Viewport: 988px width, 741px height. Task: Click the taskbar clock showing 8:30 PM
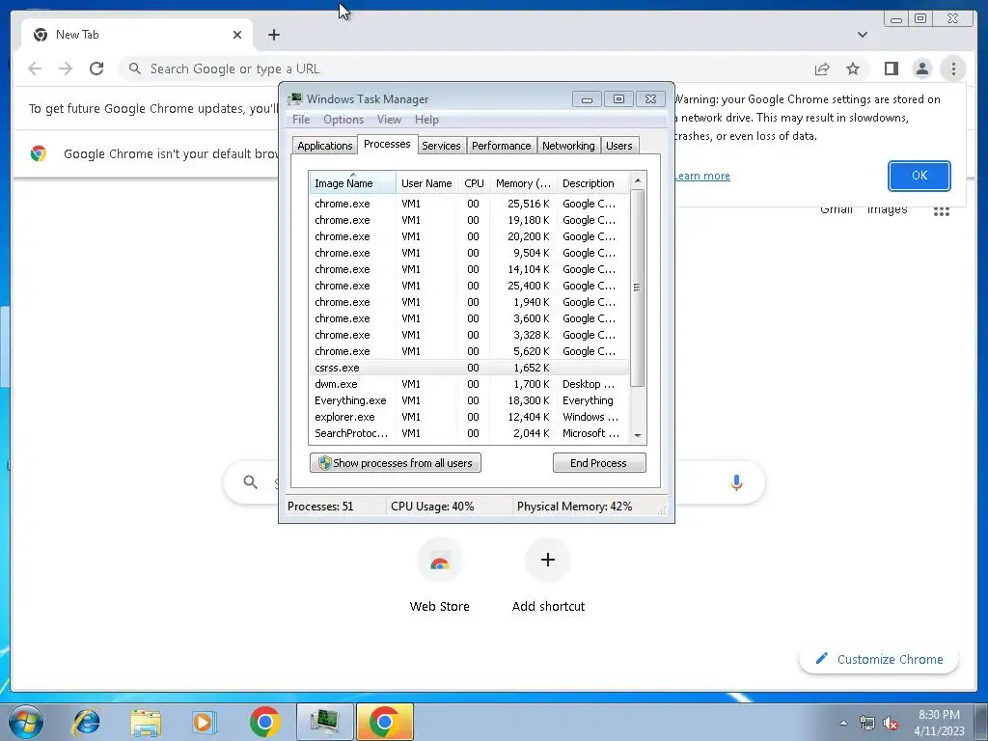pos(939,723)
